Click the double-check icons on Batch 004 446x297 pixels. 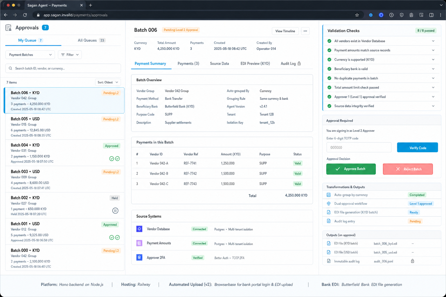click(x=114, y=159)
